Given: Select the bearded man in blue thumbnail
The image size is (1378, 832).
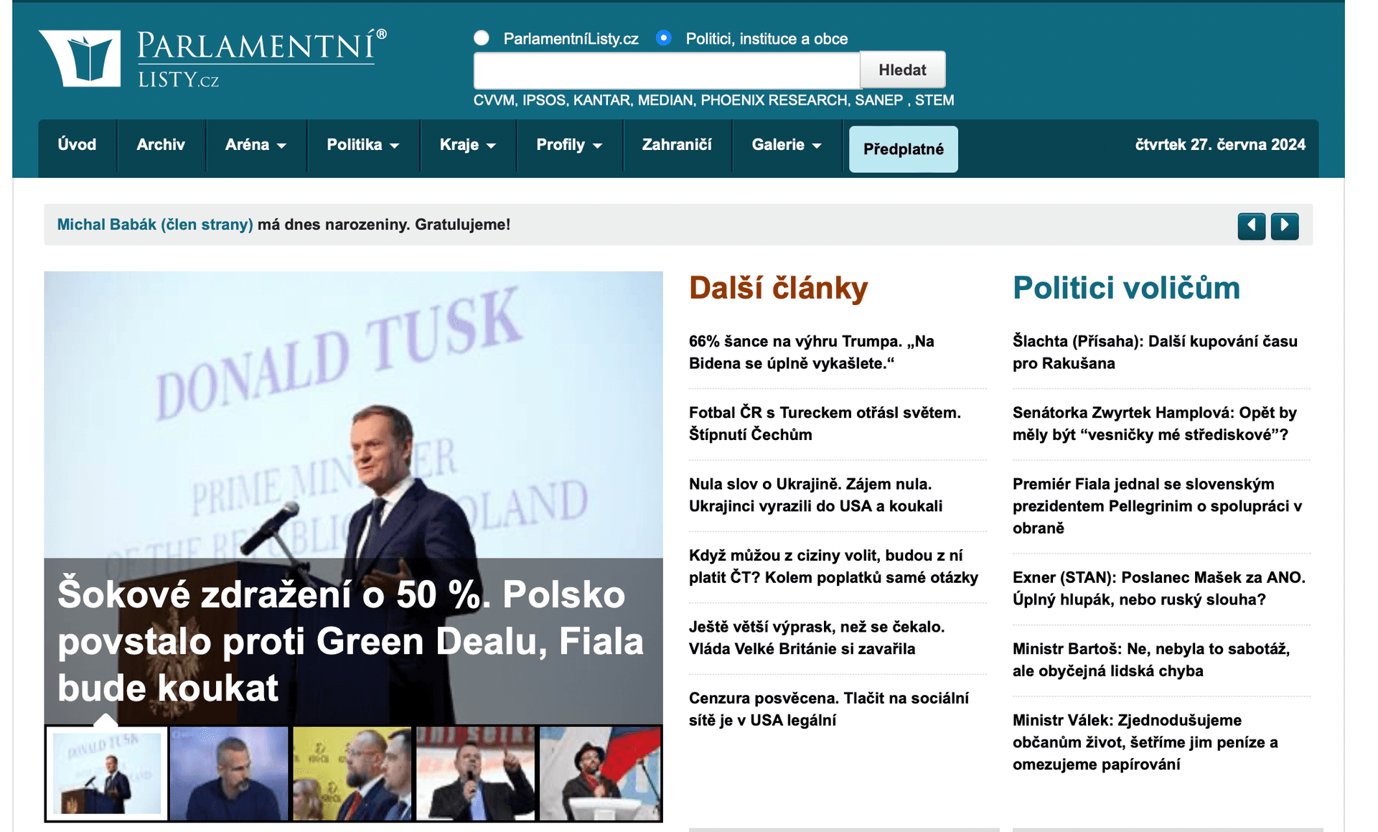Looking at the screenshot, I should (229, 773).
